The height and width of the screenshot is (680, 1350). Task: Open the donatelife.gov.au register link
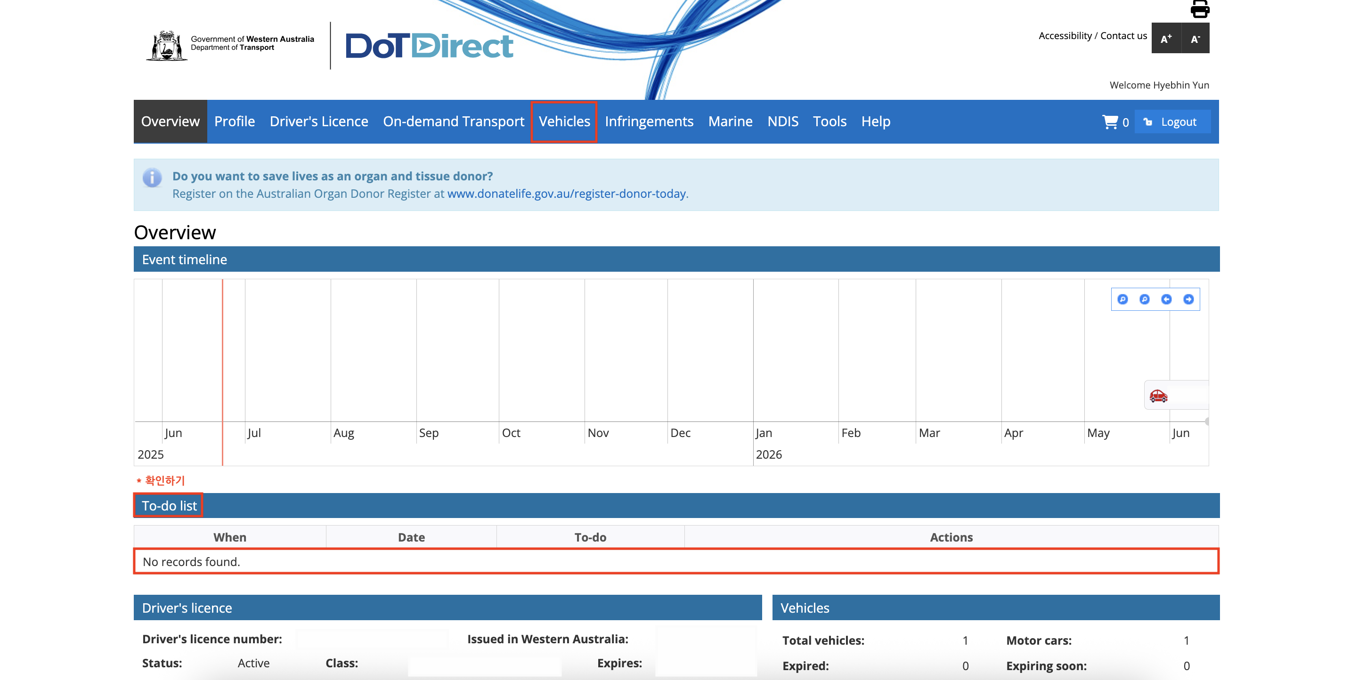566,194
